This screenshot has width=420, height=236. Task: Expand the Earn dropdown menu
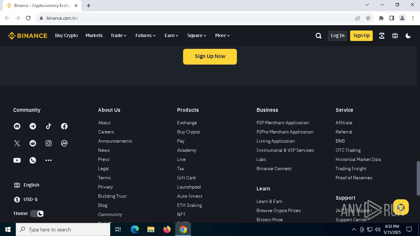(172, 35)
